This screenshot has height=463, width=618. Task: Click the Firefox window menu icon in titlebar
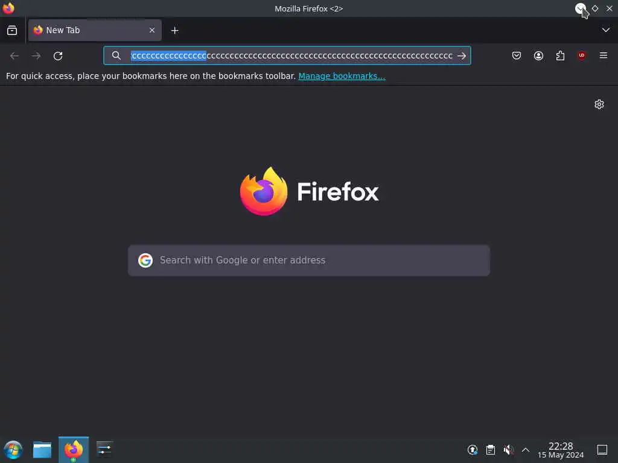pyautogui.click(x=8, y=8)
